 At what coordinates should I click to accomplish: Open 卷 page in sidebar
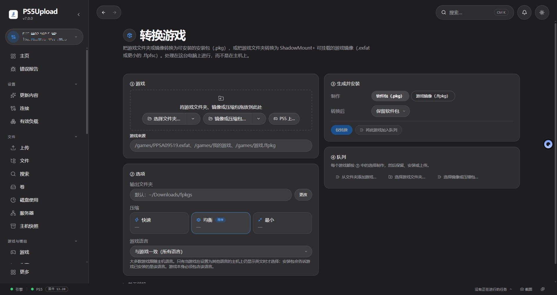[44, 187]
